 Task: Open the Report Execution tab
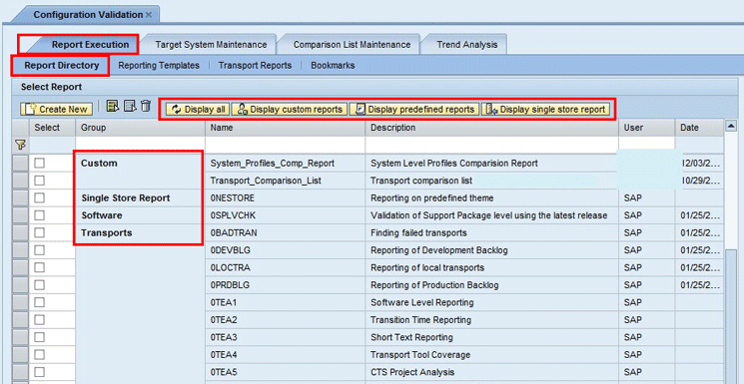pos(90,45)
